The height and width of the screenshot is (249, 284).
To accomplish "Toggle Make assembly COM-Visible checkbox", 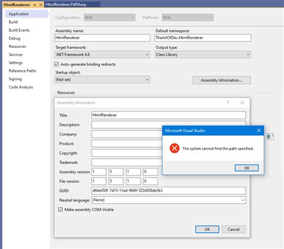I will click(61, 209).
